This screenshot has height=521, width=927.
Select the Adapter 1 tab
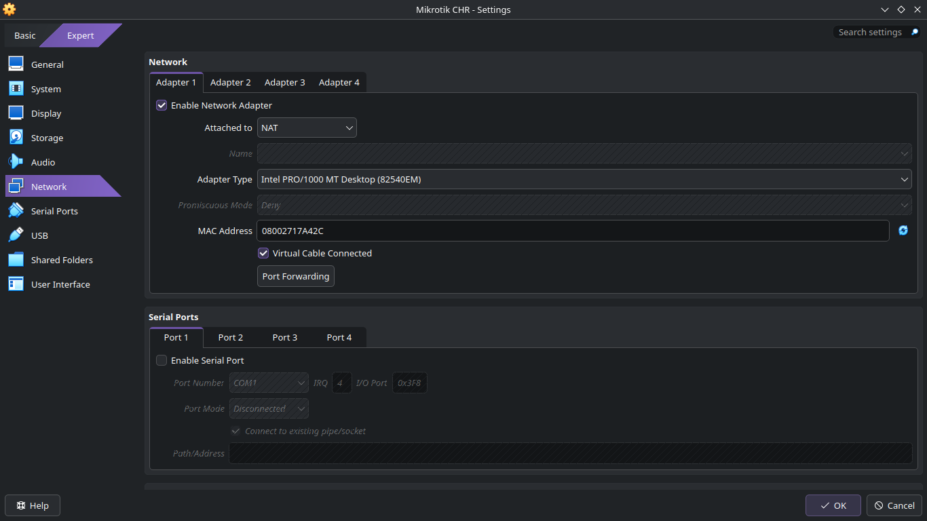coord(176,82)
